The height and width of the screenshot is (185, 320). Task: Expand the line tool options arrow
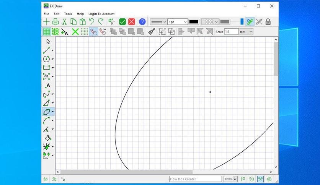(x=53, y=50)
